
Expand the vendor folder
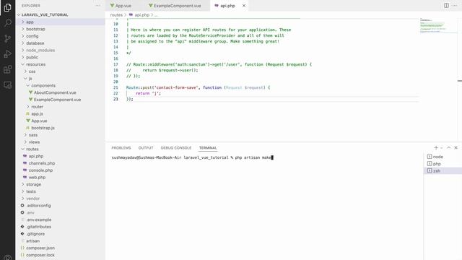pyautogui.click(x=60, y=199)
